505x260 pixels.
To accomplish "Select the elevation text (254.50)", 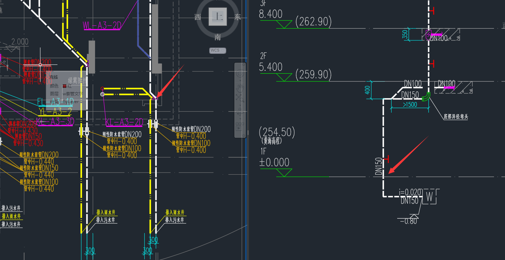I will coord(277,132).
